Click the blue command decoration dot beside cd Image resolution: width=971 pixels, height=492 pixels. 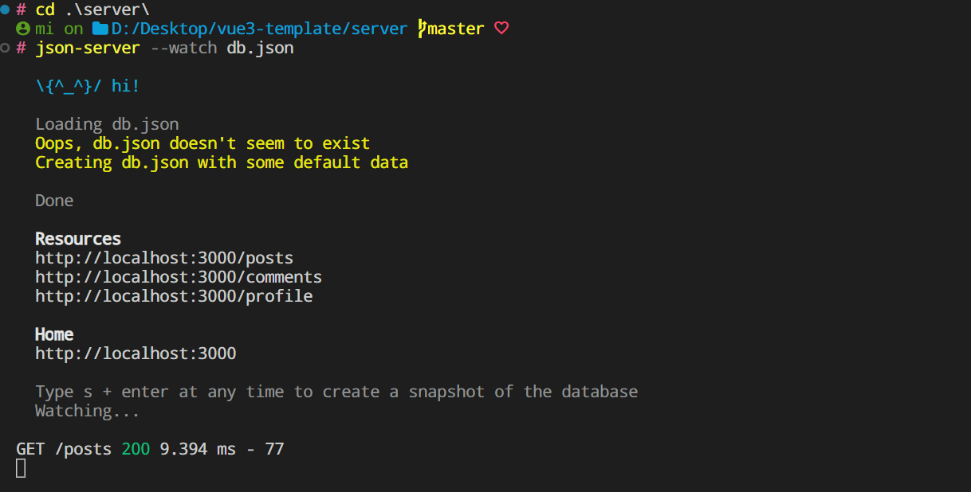click(x=6, y=10)
